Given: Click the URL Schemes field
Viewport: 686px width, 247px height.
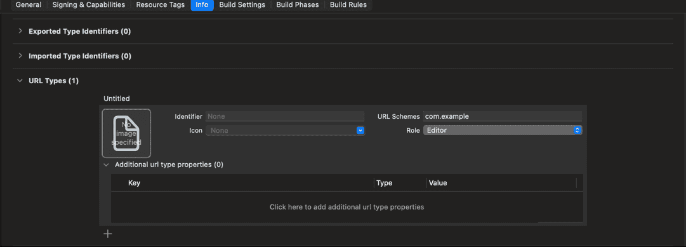Looking at the screenshot, I should tap(502, 116).
